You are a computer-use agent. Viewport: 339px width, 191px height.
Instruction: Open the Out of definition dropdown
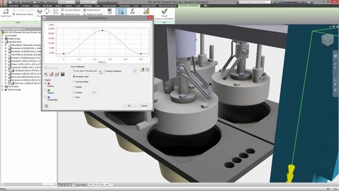point(86,71)
